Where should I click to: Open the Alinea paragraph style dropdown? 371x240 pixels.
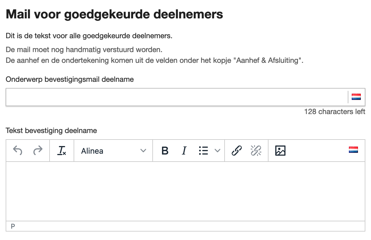click(113, 151)
